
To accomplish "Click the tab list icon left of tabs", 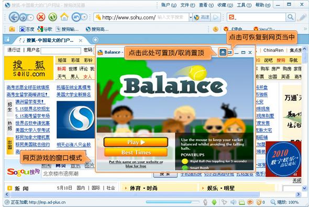I will (7, 40).
